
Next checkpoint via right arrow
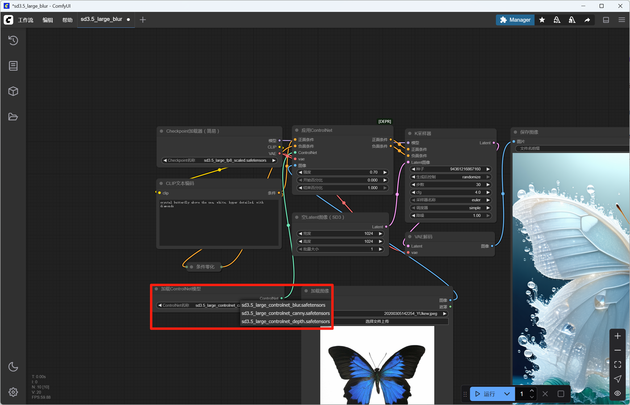click(274, 160)
